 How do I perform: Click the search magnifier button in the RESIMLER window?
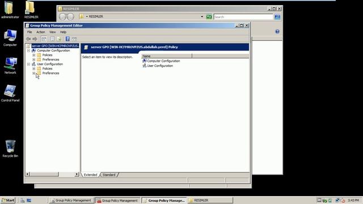(277, 16)
